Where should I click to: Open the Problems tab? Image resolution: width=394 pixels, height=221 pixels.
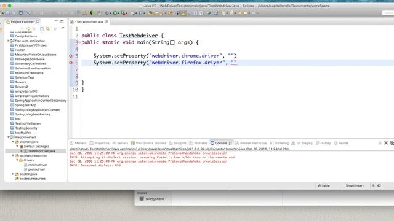click(198, 143)
